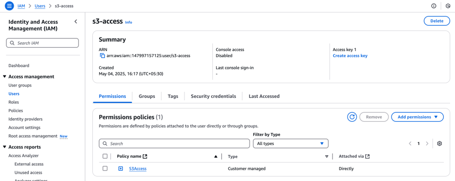
Task: Collapse the Access management section
Action: [5, 76]
